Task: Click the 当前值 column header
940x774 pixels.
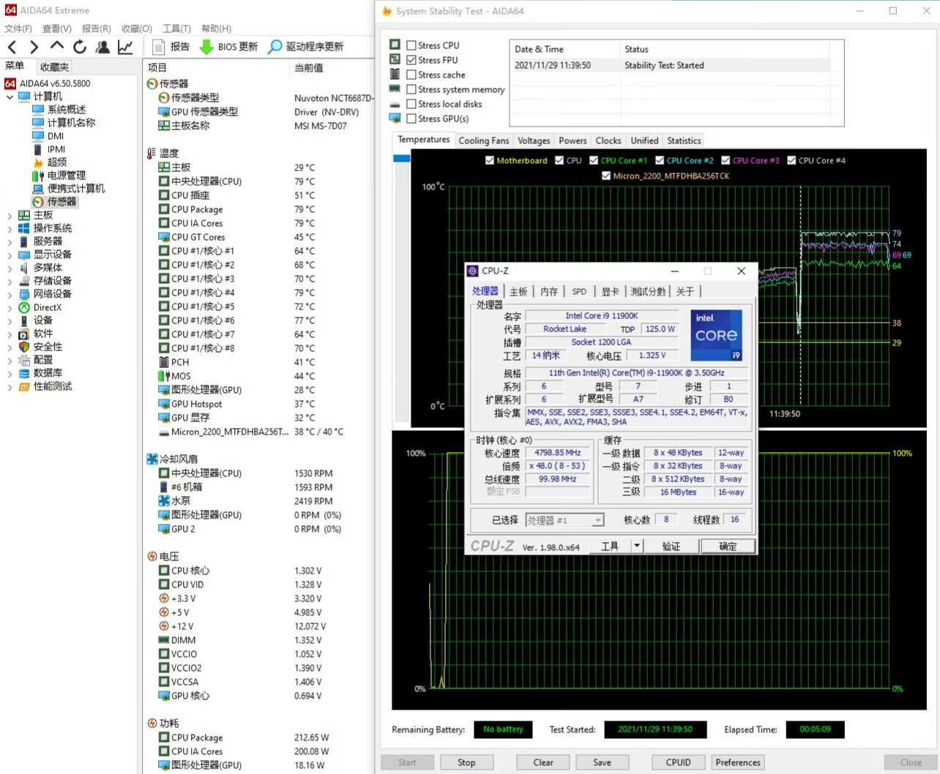Action: (x=309, y=67)
